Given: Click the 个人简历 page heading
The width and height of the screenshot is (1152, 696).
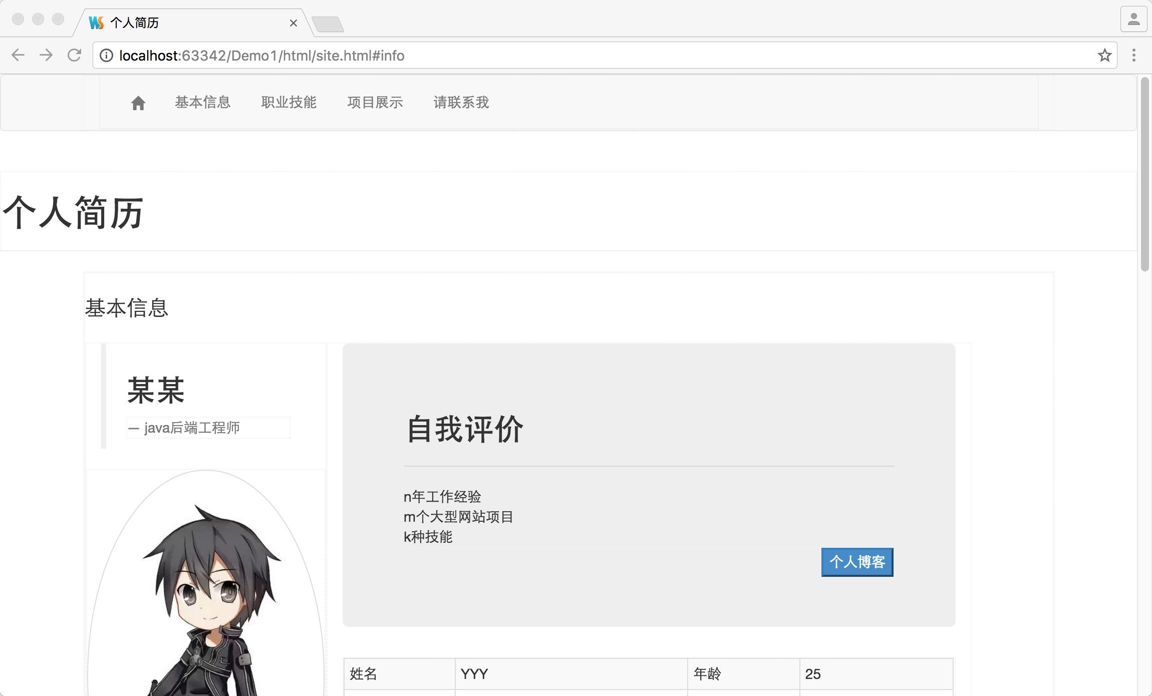Looking at the screenshot, I should (73, 212).
